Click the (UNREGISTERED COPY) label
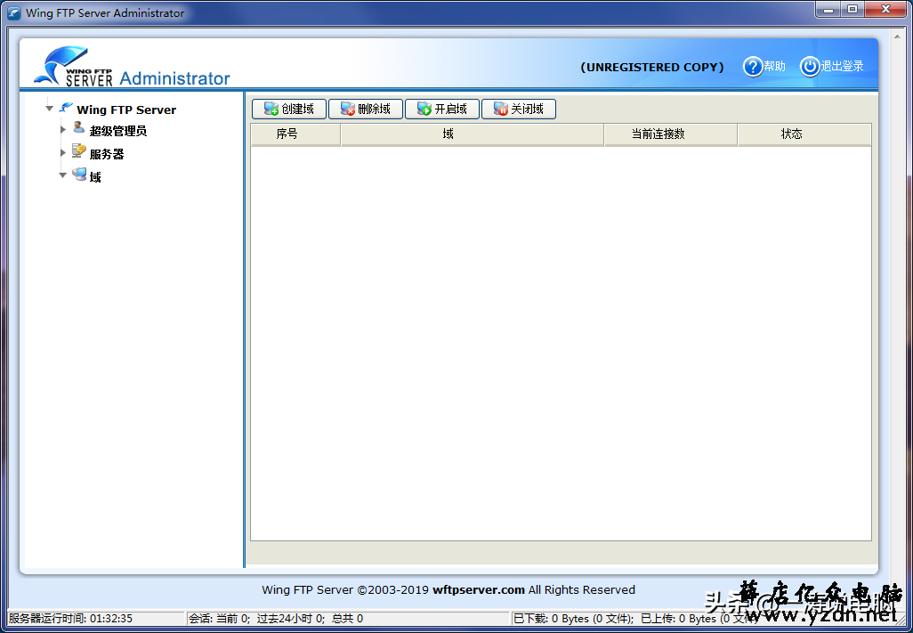Screen dimensions: 913x633 (x=652, y=67)
